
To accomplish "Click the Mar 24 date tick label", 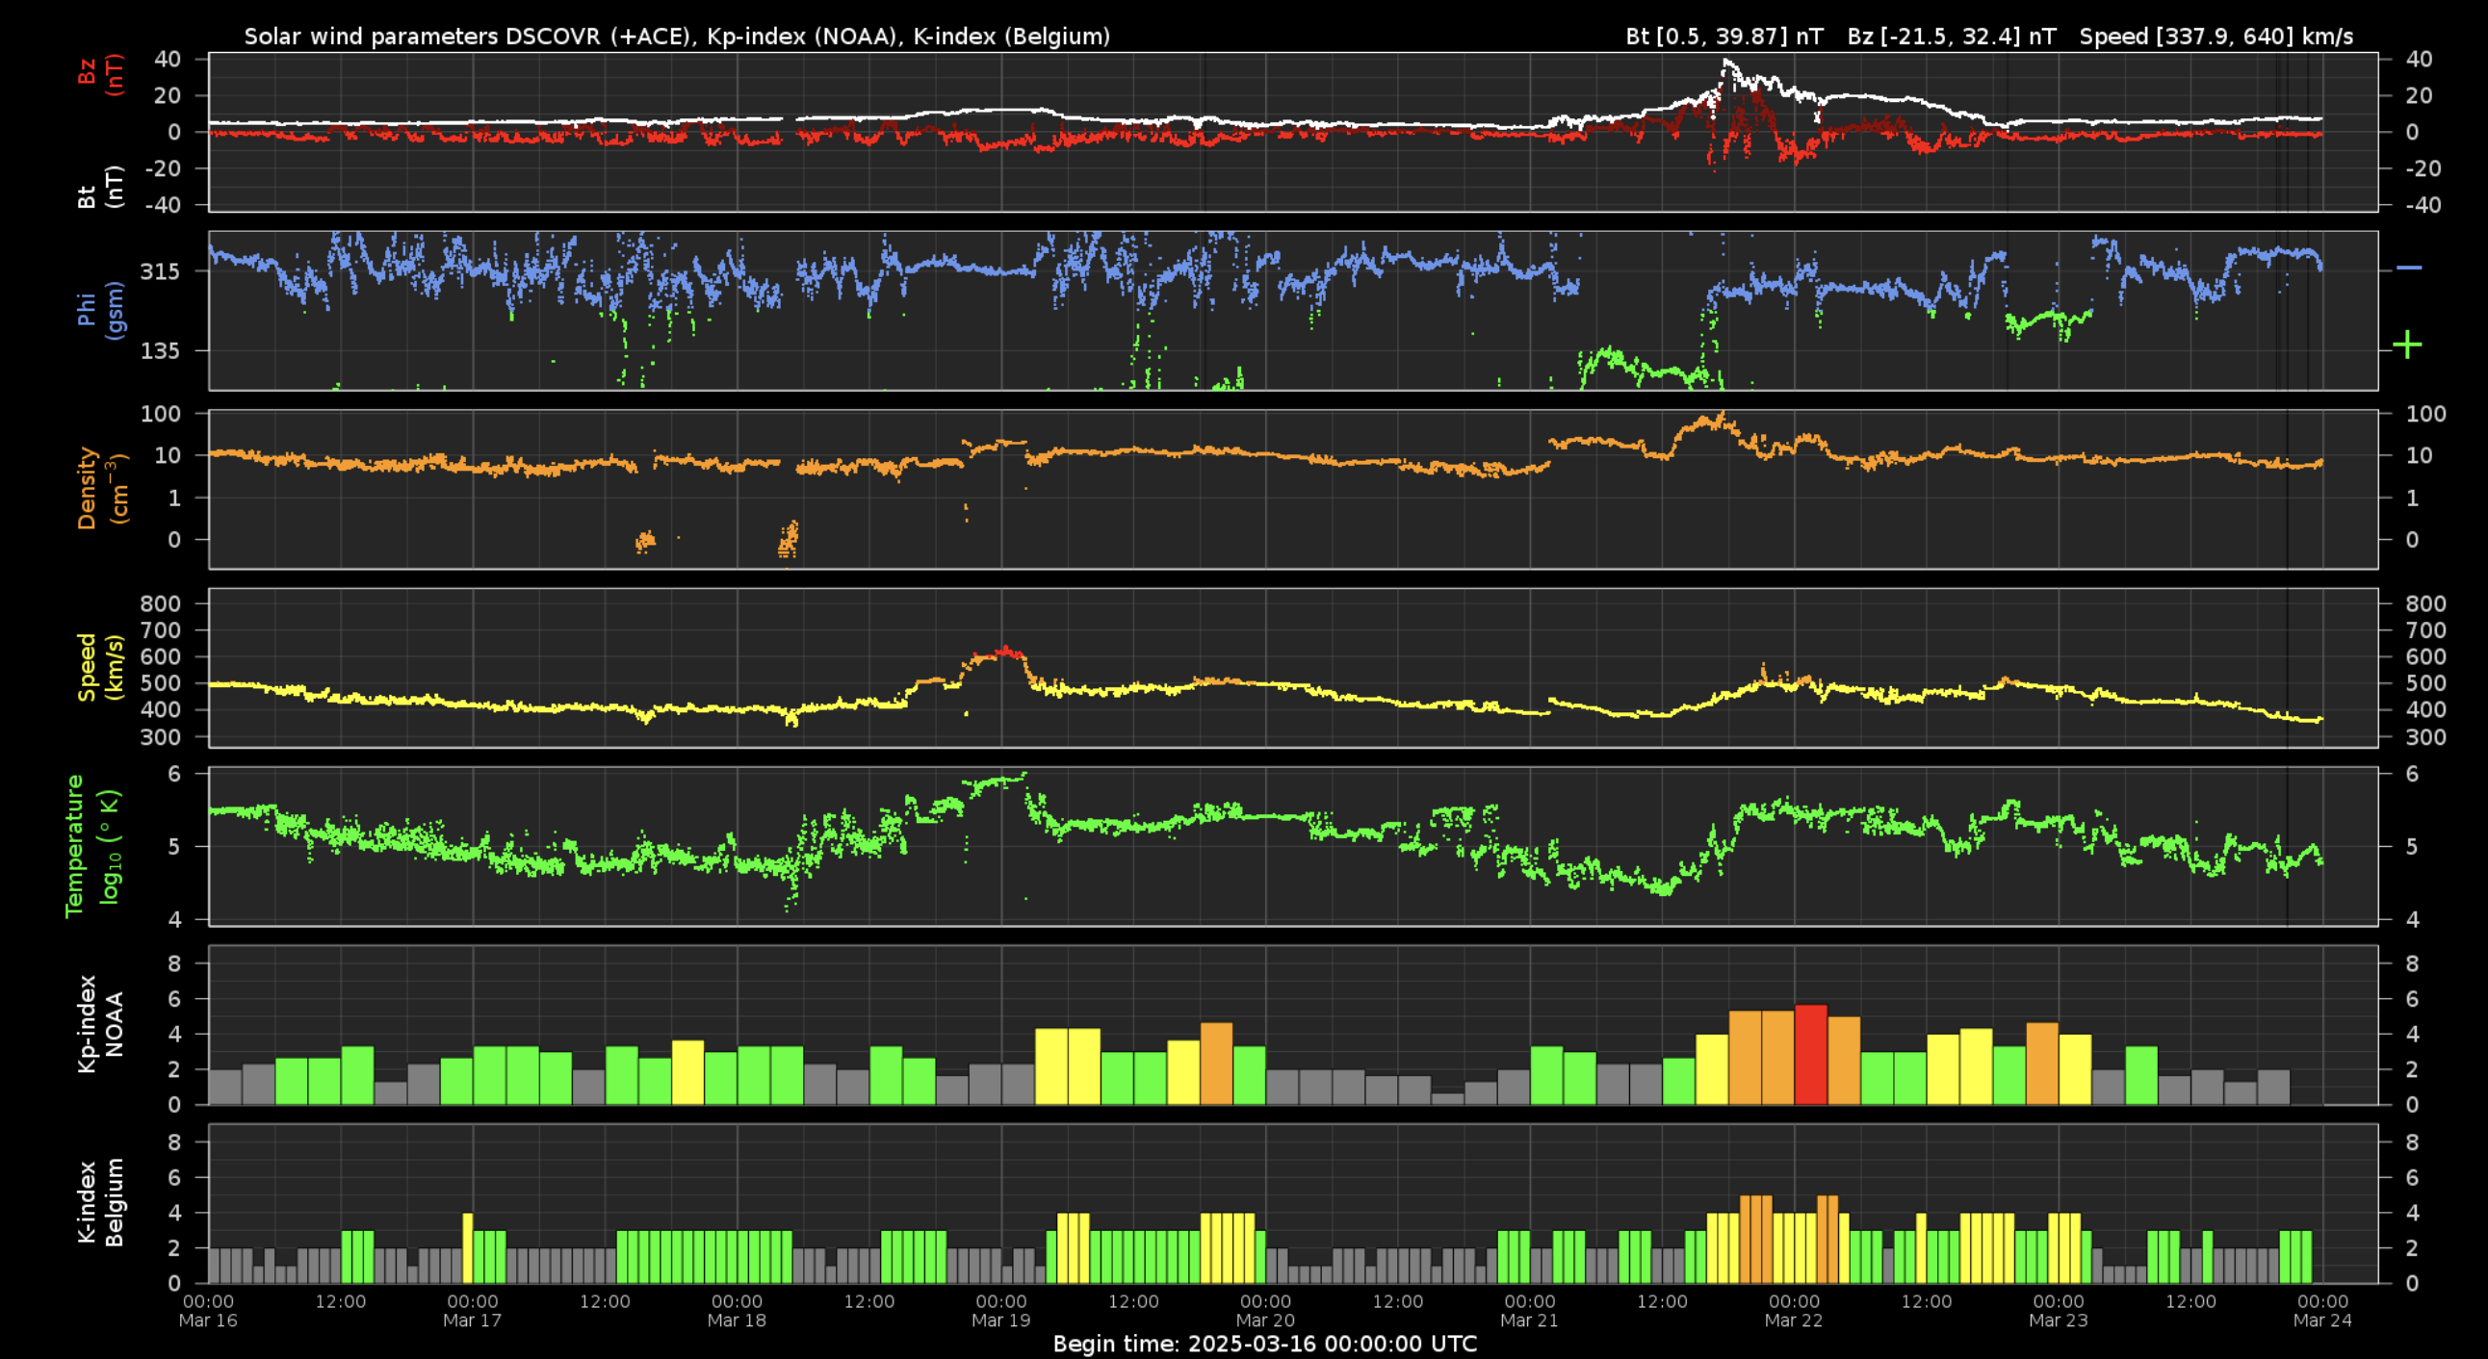I will 2321,1320.
